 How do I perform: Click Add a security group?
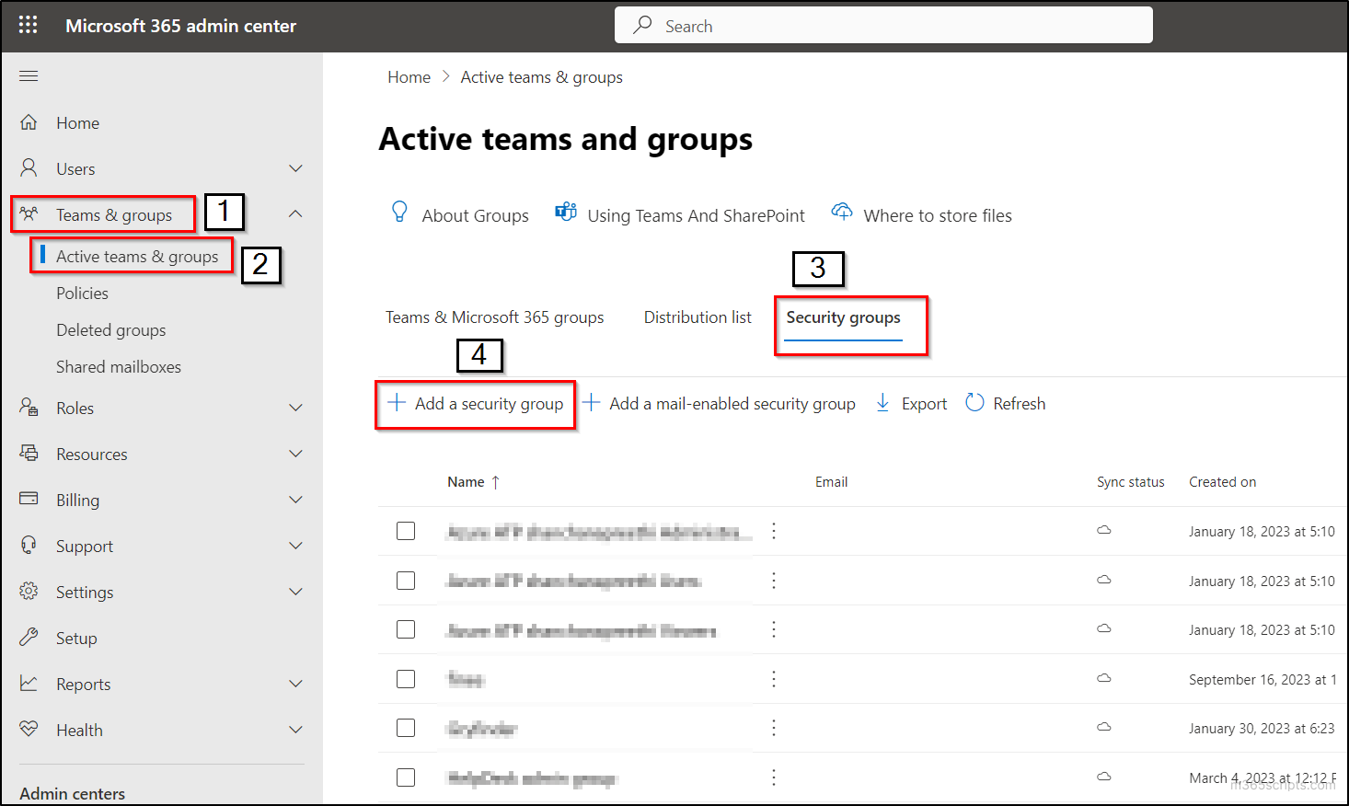pyautogui.click(x=475, y=403)
